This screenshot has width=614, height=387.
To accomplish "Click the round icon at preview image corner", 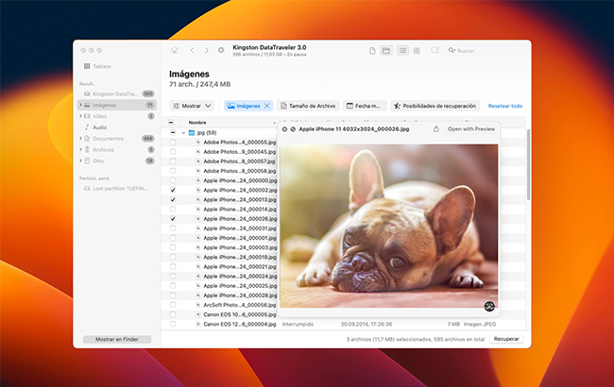I will 489,306.
